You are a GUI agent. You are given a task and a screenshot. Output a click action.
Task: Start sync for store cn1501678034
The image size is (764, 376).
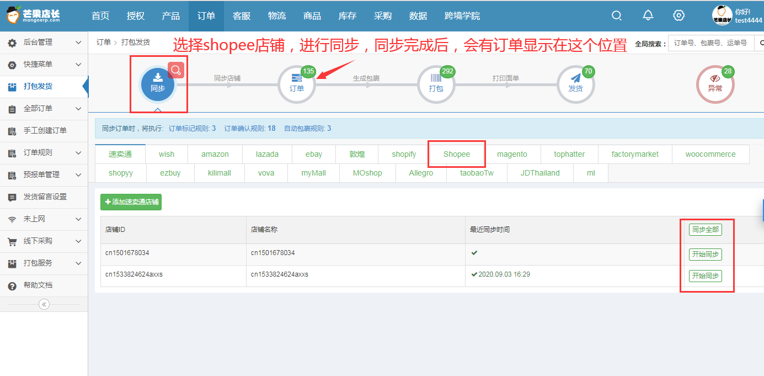pyautogui.click(x=706, y=255)
